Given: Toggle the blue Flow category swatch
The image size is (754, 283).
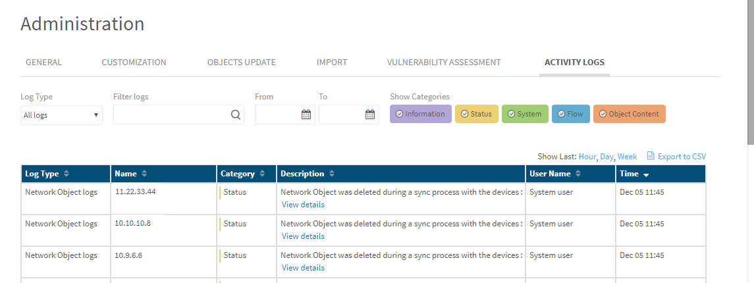Looking at the screenshot, I should [x=570, y=114].
